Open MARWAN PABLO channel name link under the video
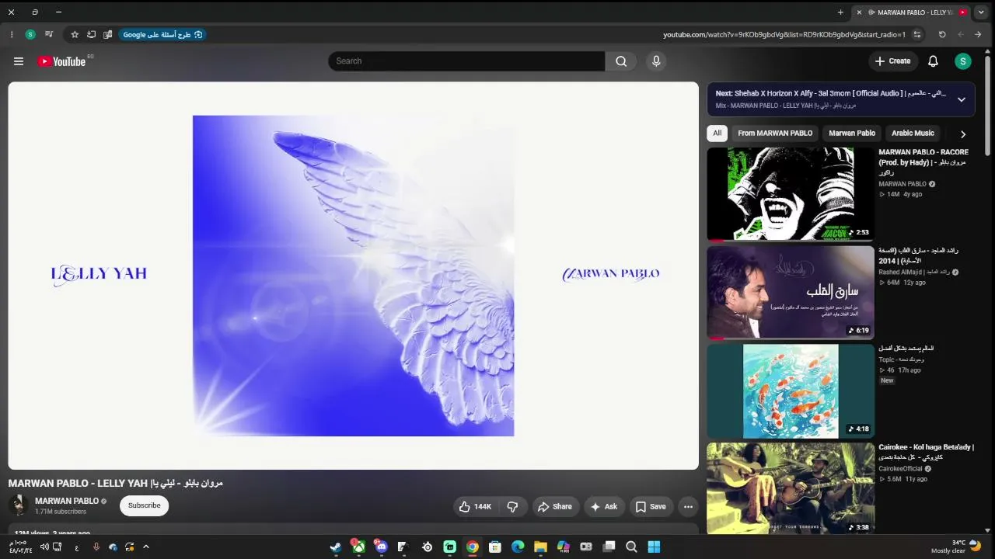The image size is (995, 559). [67, 501]
